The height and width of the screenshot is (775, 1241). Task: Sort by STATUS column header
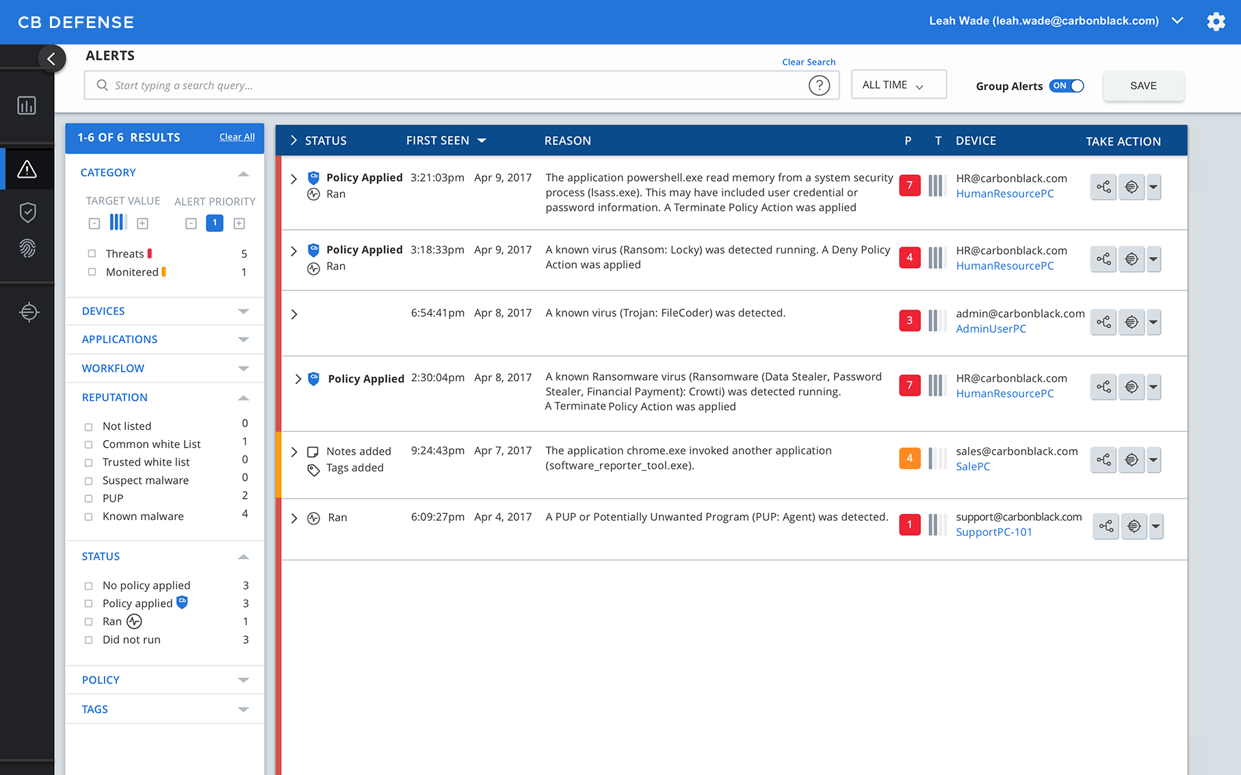tap(326, 141)
